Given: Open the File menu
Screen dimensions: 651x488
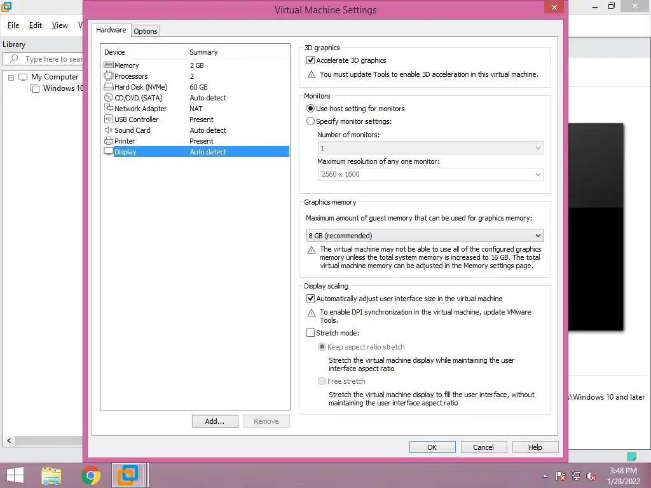Looking at the screenshot, I should 13,25.
